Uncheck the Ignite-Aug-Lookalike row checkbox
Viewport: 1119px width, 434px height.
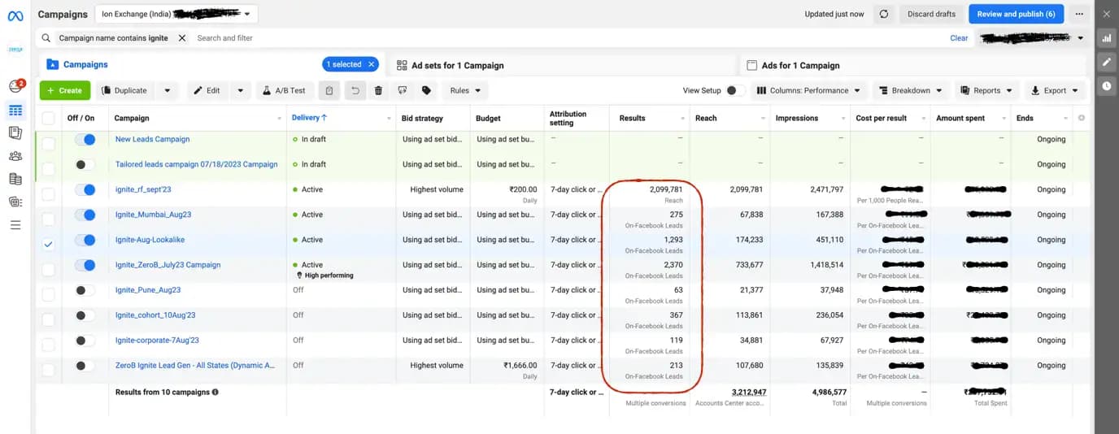click(x=48, y=244)
